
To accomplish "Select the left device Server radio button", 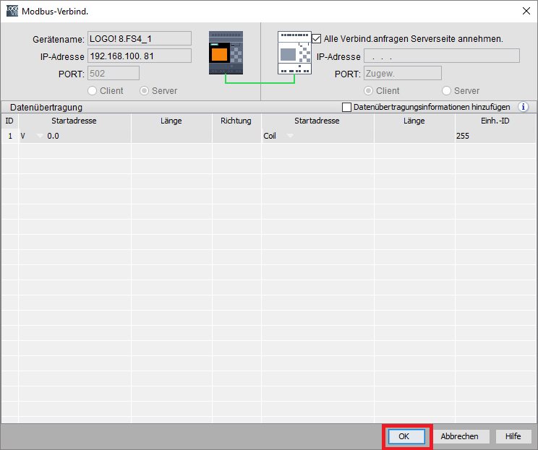I will click(144, 91).
